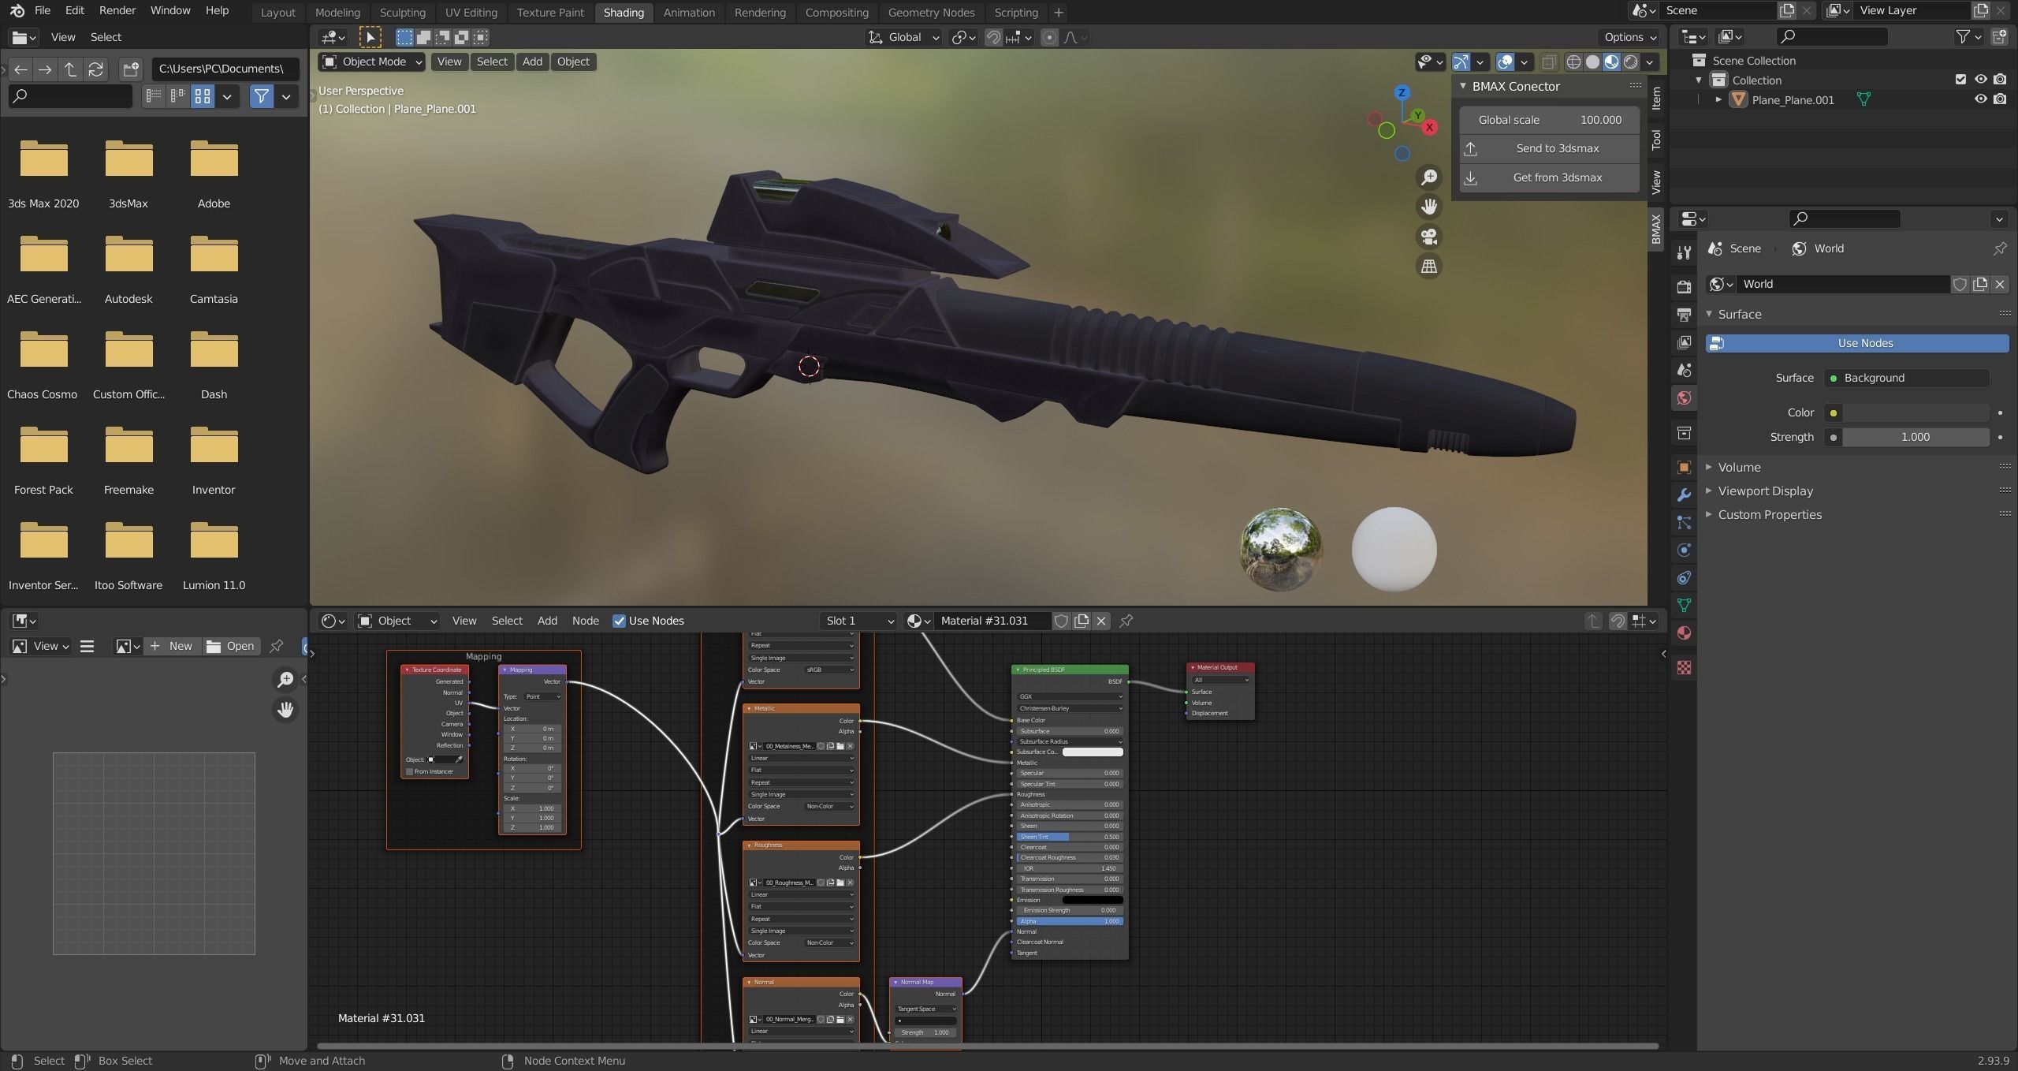The width and height of the screenshot is (2018, 1071).
Task: Open the Modifiers wrench tab icon
Action: 1684,494
